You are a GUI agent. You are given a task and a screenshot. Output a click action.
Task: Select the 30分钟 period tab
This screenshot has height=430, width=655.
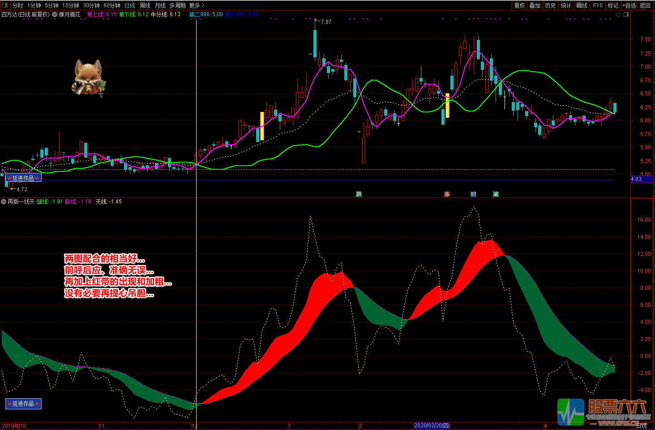click(x=91, y=5)
